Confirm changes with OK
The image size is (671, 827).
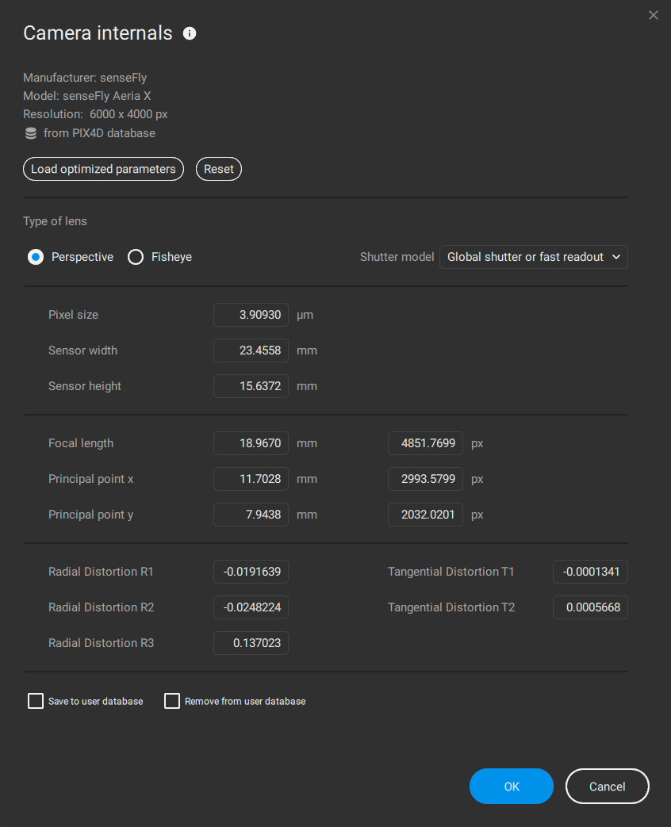click(511, 786)
